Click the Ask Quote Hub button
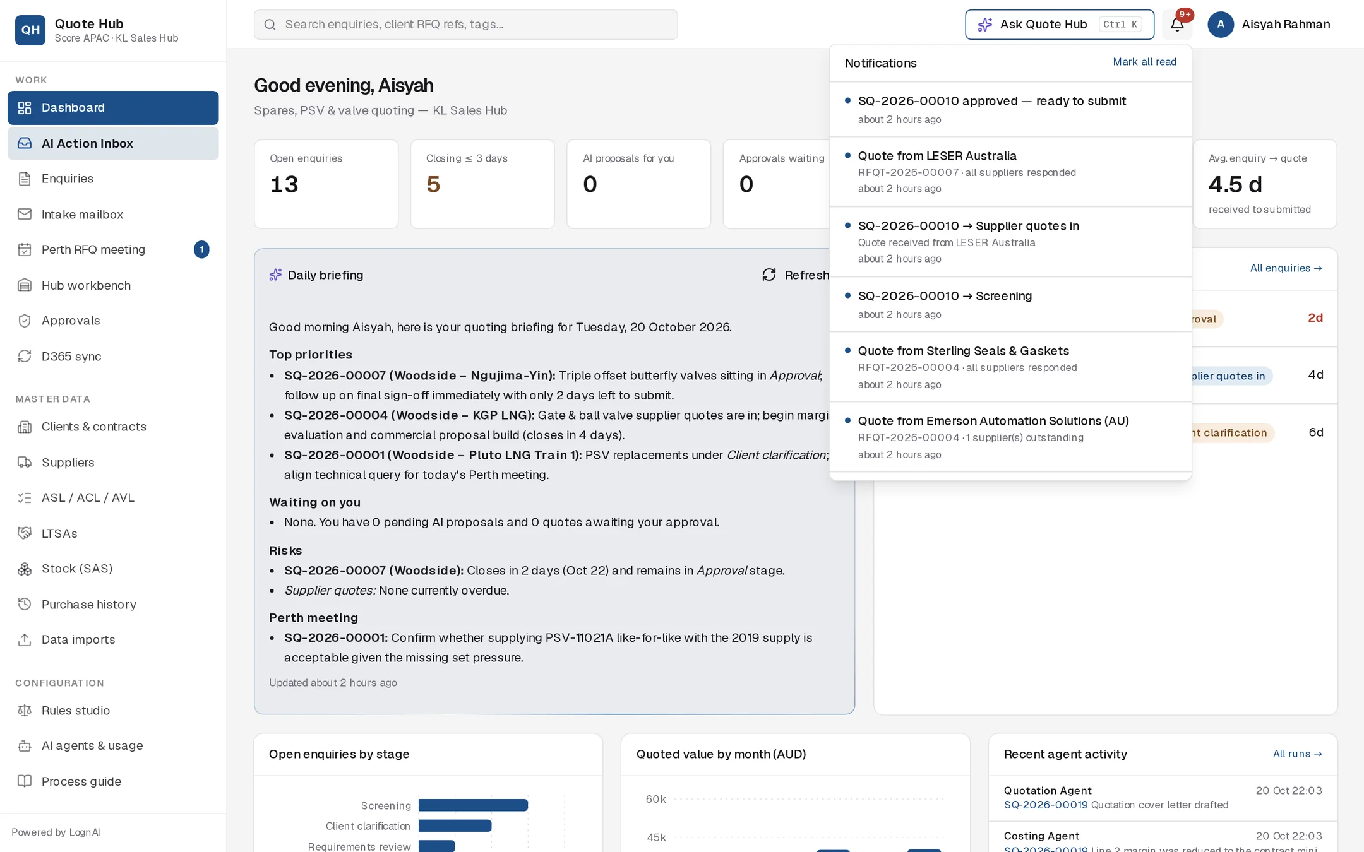The image size is (1364, 852). tap(1059, 25)
